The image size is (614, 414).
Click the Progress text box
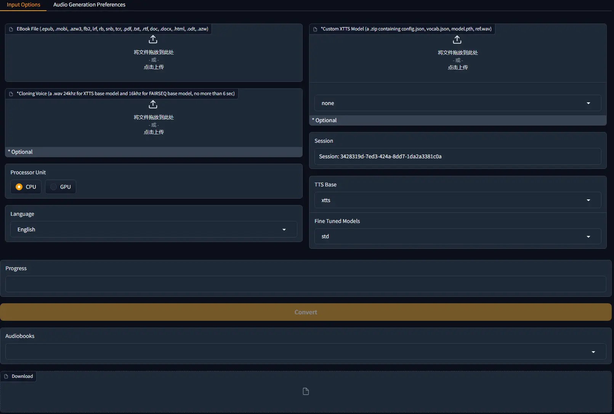click(x=305, y=284)
